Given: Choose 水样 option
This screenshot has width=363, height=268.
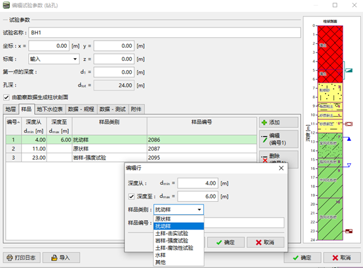Looking at the screenshot, I should coord(179,255).
